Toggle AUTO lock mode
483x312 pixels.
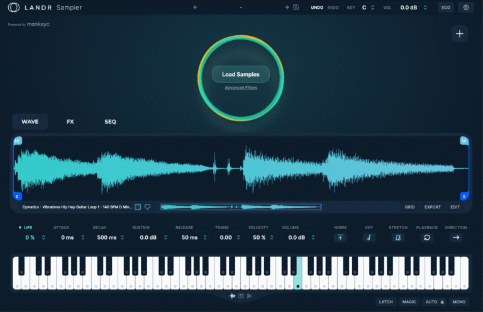click(x=435, y=302)
